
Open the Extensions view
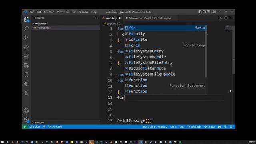click(x=26, y=56)
